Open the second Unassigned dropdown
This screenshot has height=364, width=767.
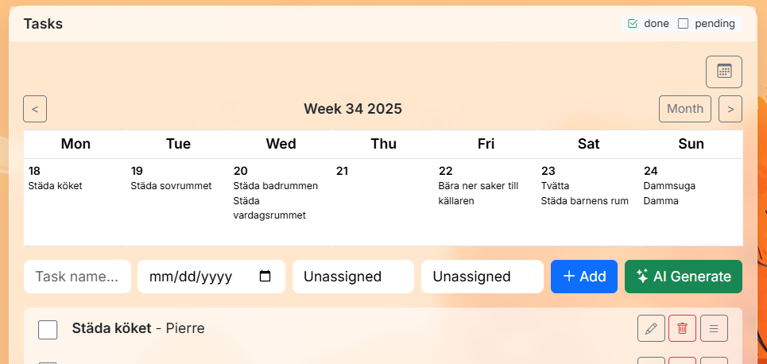pos(482,277)
